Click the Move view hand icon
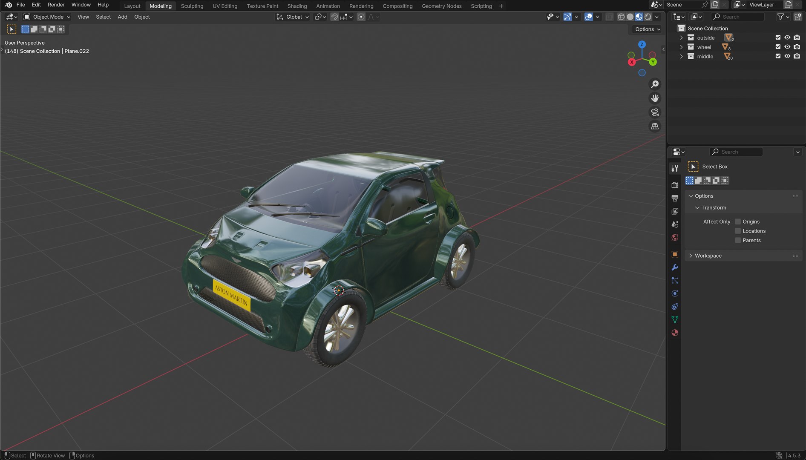This screenshot has width=806, height=460. [x=655, y=98]
